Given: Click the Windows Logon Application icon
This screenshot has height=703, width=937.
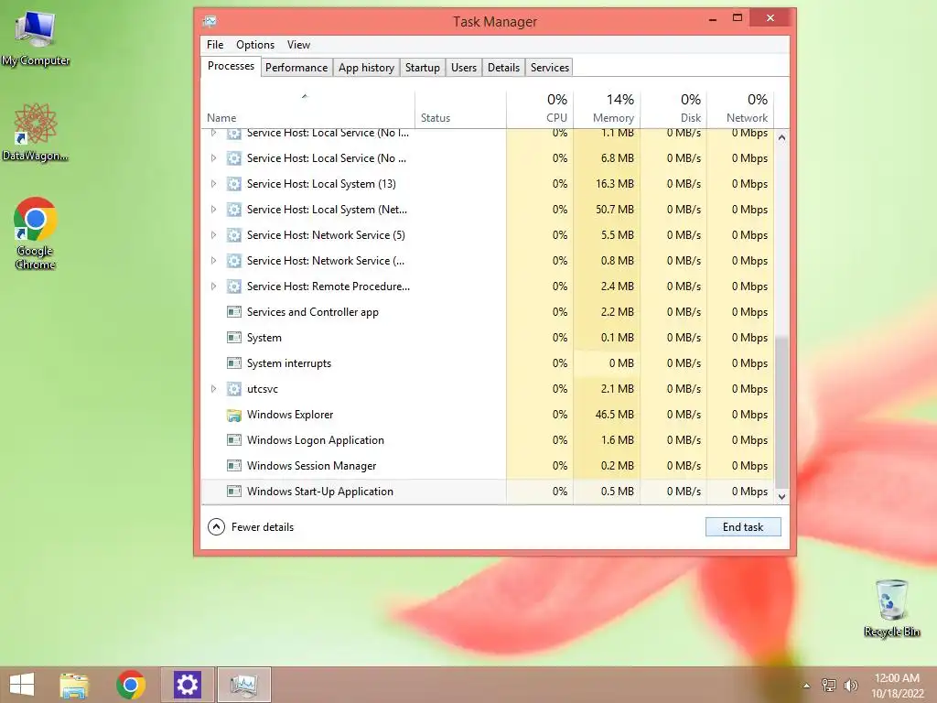Looking at the screenshot, I should click(x=234, y=440).
